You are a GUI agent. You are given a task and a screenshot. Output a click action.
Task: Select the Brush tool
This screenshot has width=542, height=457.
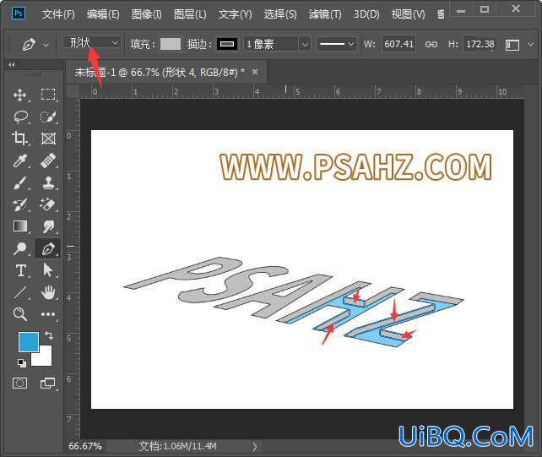pos(20,182)
